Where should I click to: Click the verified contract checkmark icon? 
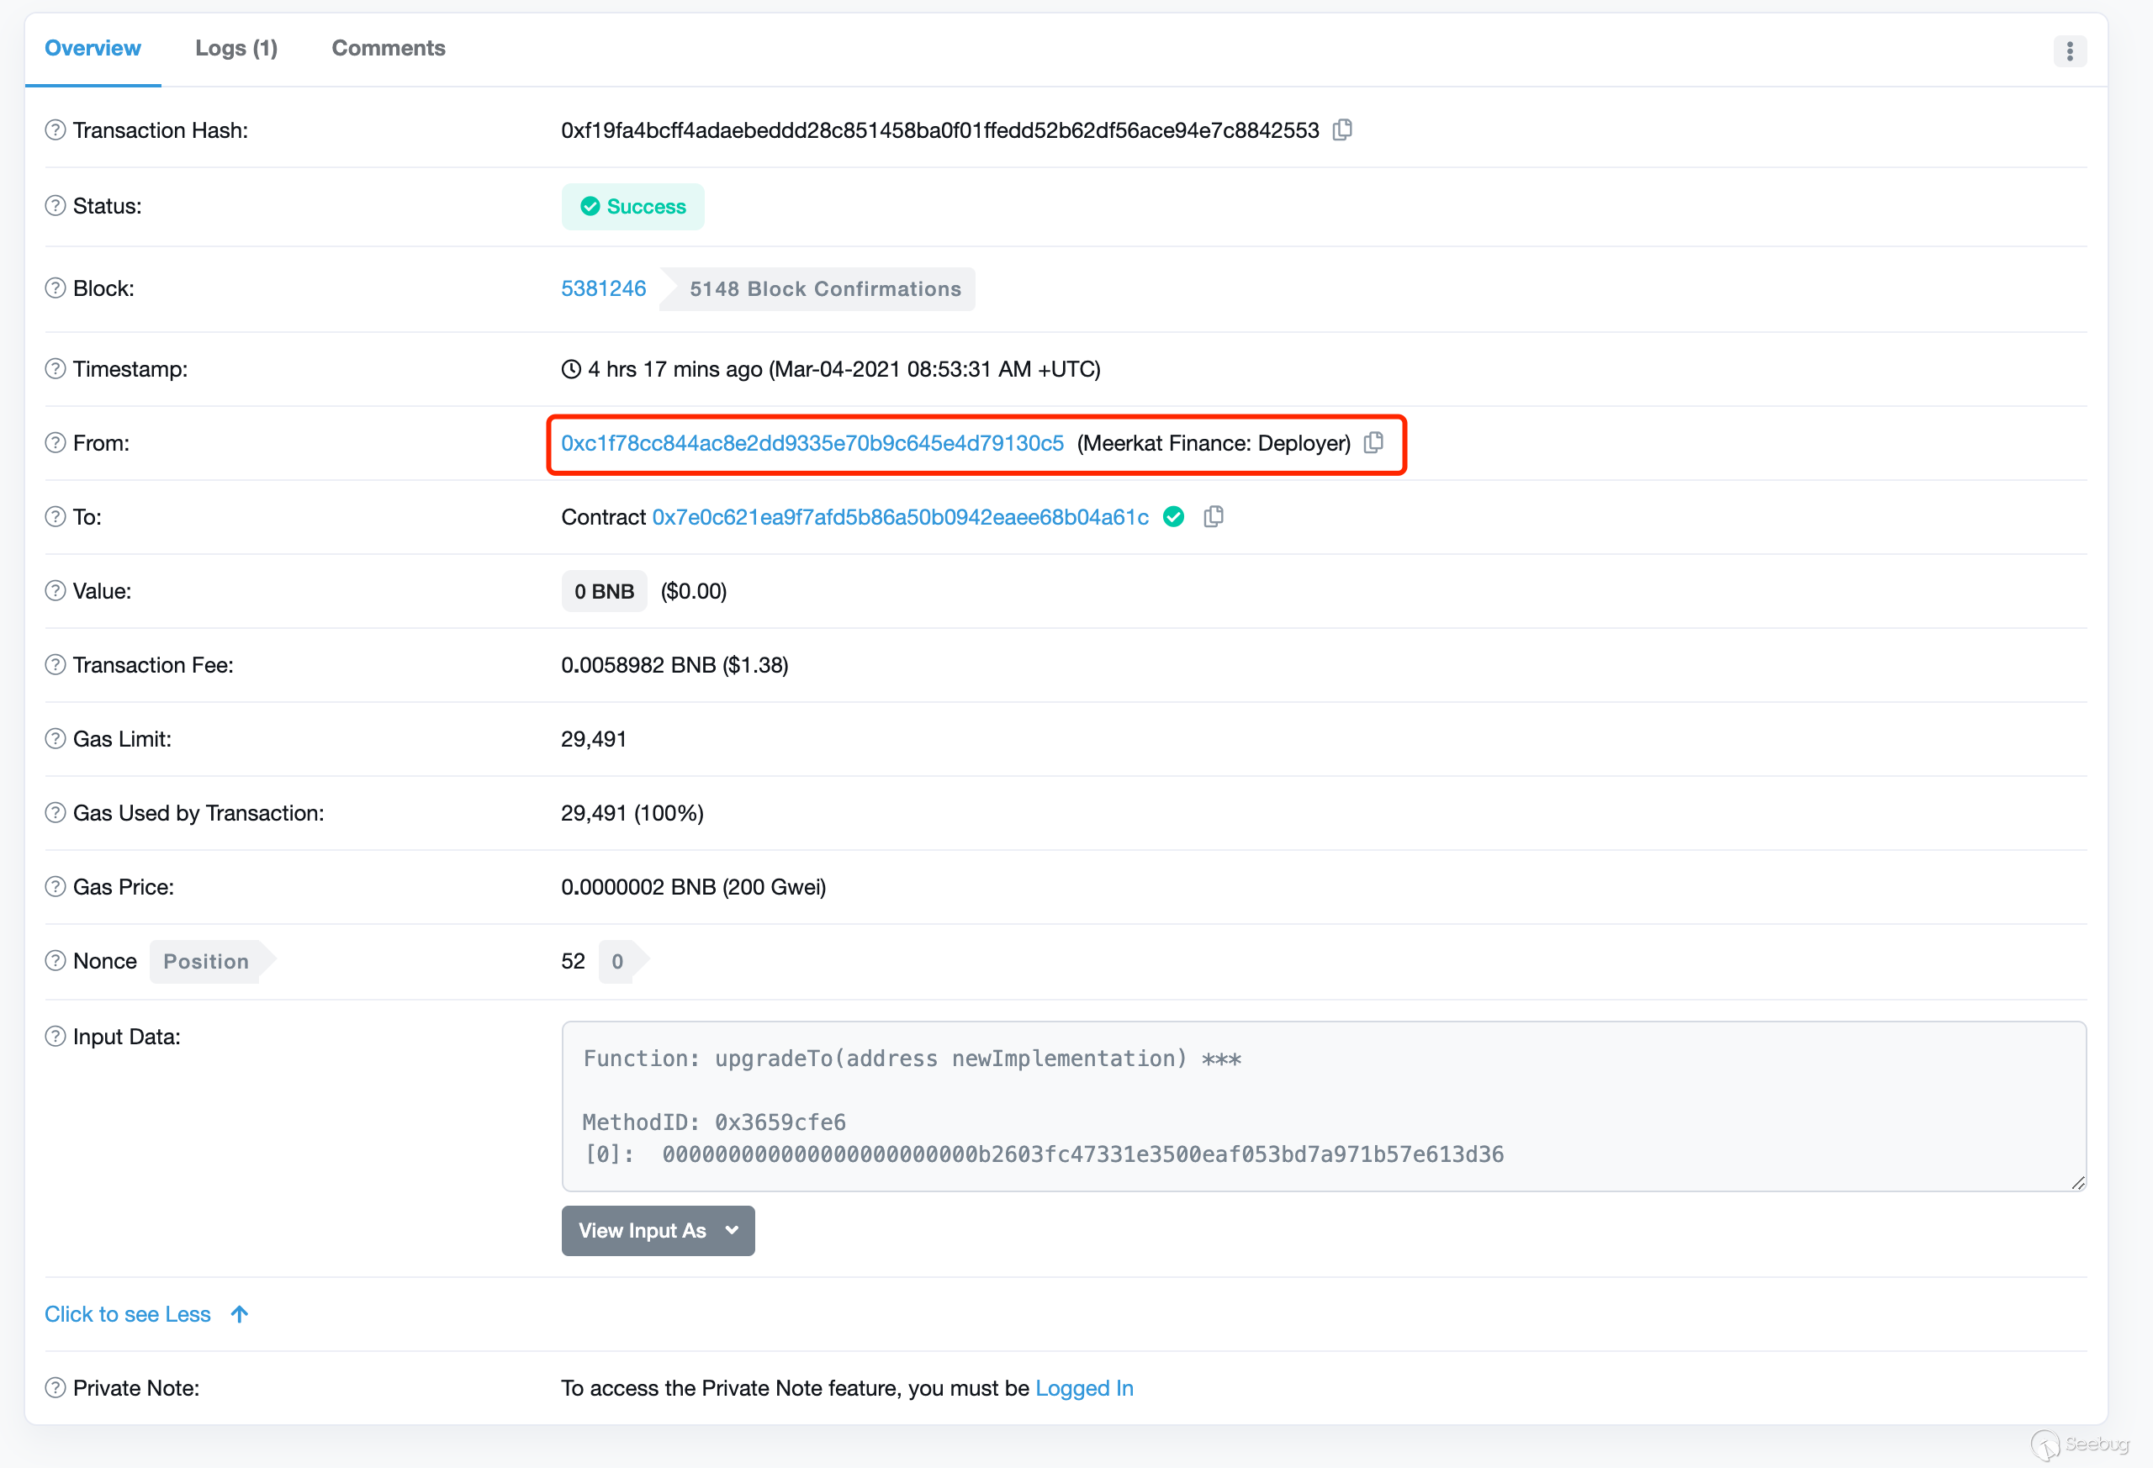pos(1173,517)
